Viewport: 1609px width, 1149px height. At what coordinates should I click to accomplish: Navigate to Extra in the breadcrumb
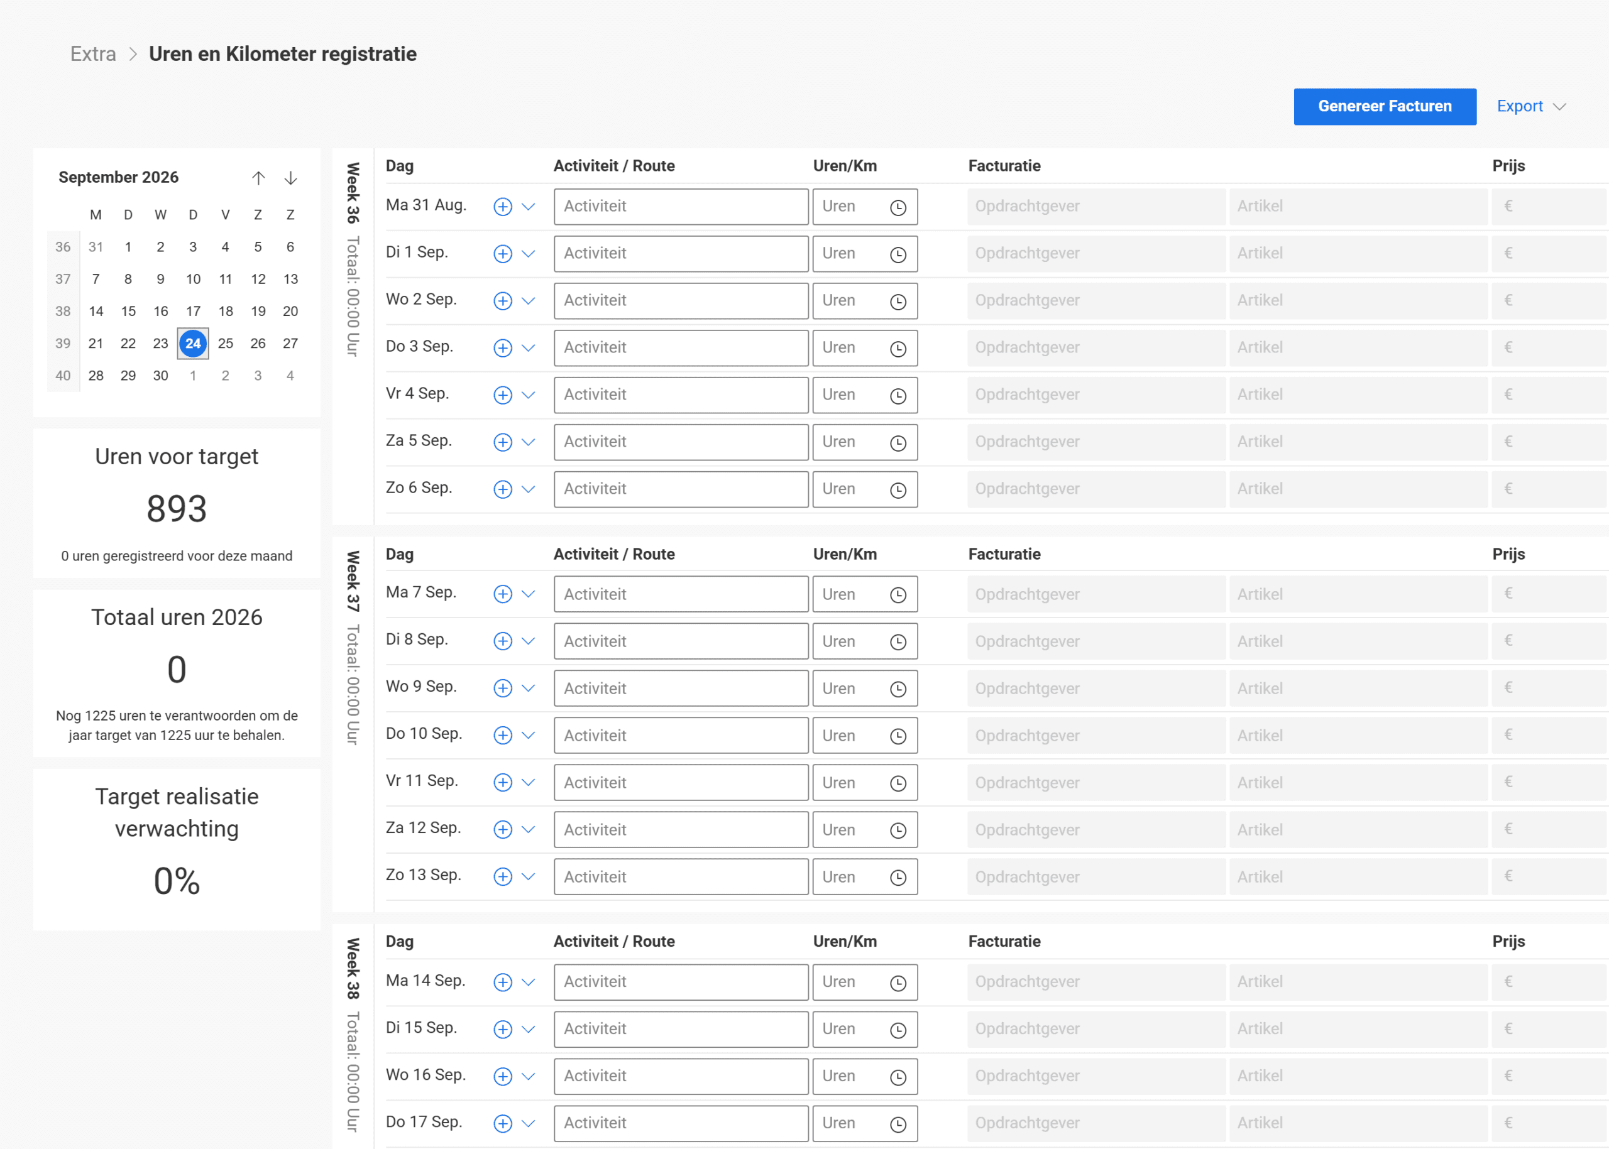[93, 54]
